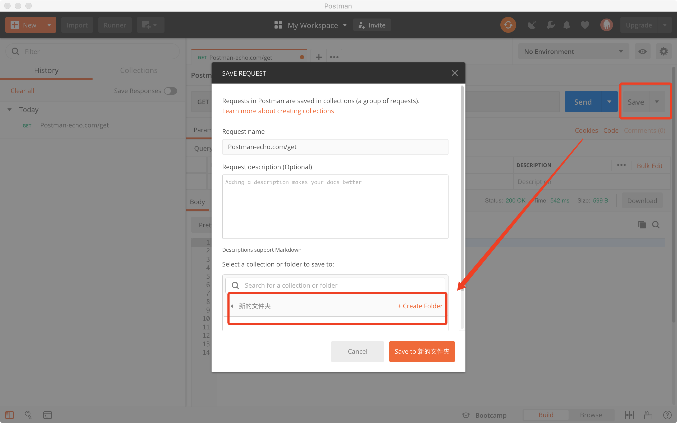
Task: Click the Invite button
Action: click(x=372, y=25)
